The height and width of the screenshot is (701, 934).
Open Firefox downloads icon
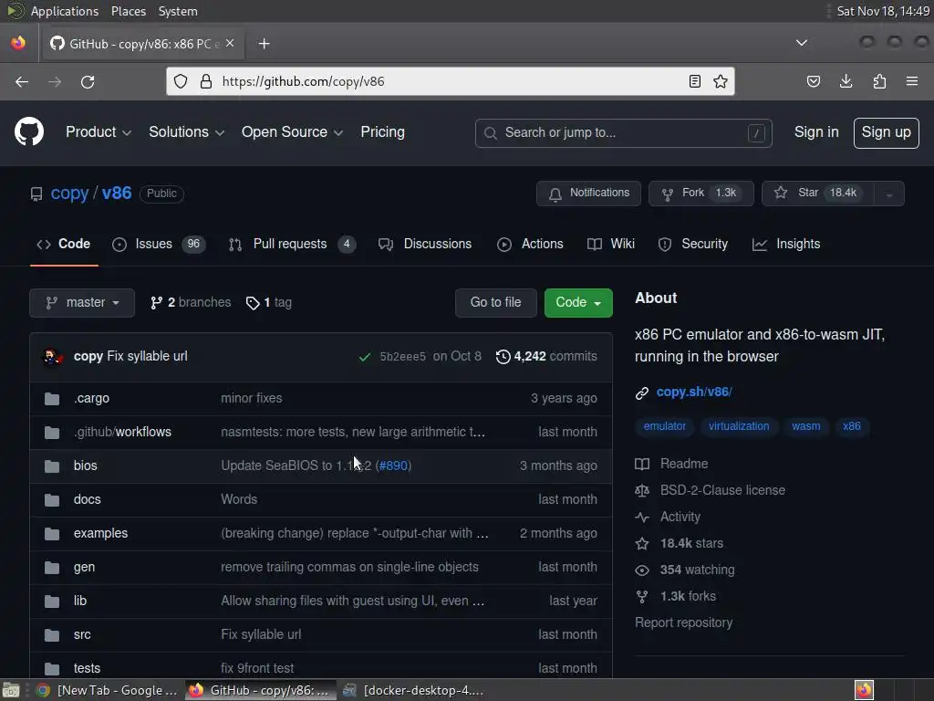[x=846, y=81]
